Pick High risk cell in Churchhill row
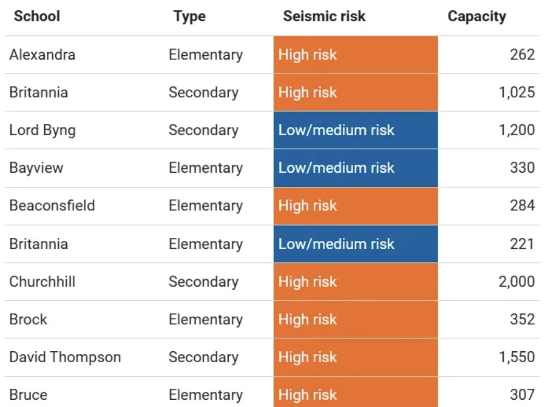Viewport: 547px width, 407px height. pyautogui.click(x=355, y=282)
